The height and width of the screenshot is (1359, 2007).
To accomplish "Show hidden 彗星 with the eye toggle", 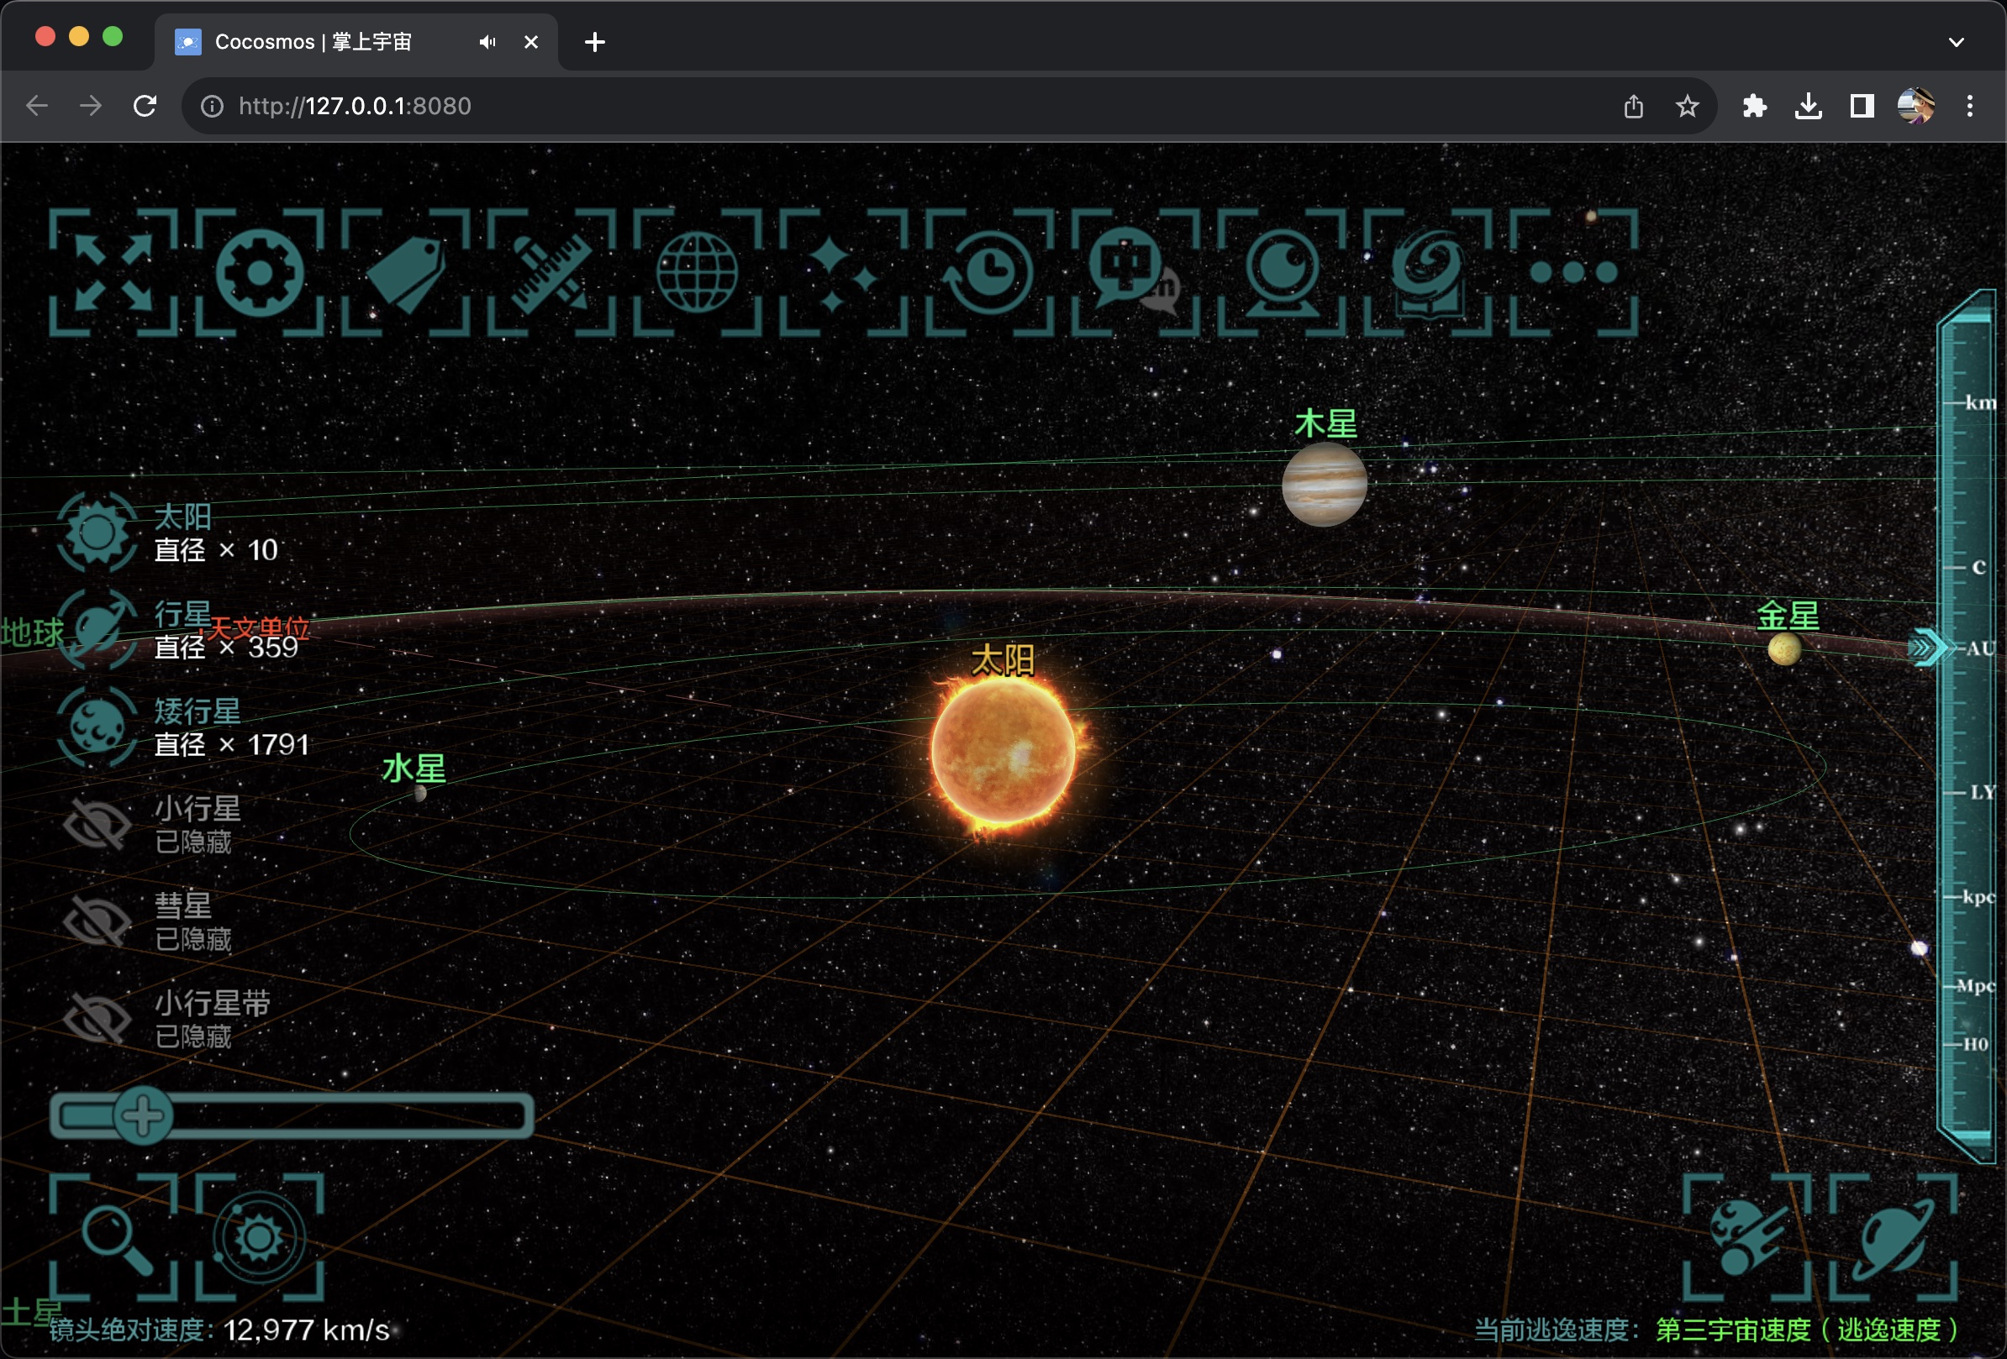I will 97,921.
